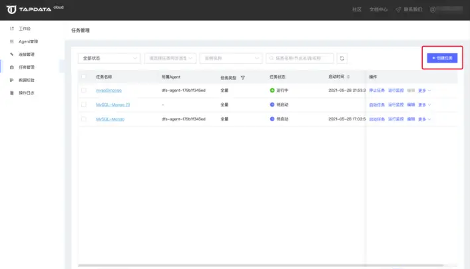Go to Agent管理 in the sidebar
Viewport: 470px width, 269px height.
pos(28,42)
